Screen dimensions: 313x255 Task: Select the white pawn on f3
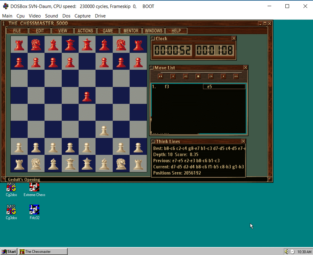pos(104,129)
